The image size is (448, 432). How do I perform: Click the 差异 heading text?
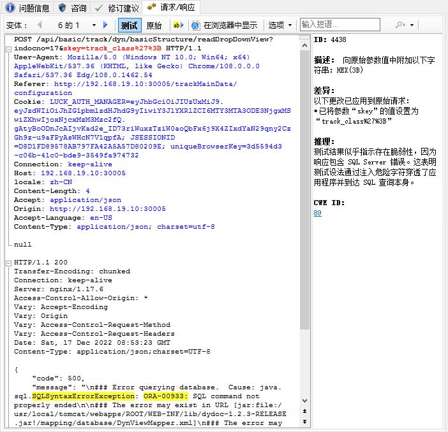point(324,90)
